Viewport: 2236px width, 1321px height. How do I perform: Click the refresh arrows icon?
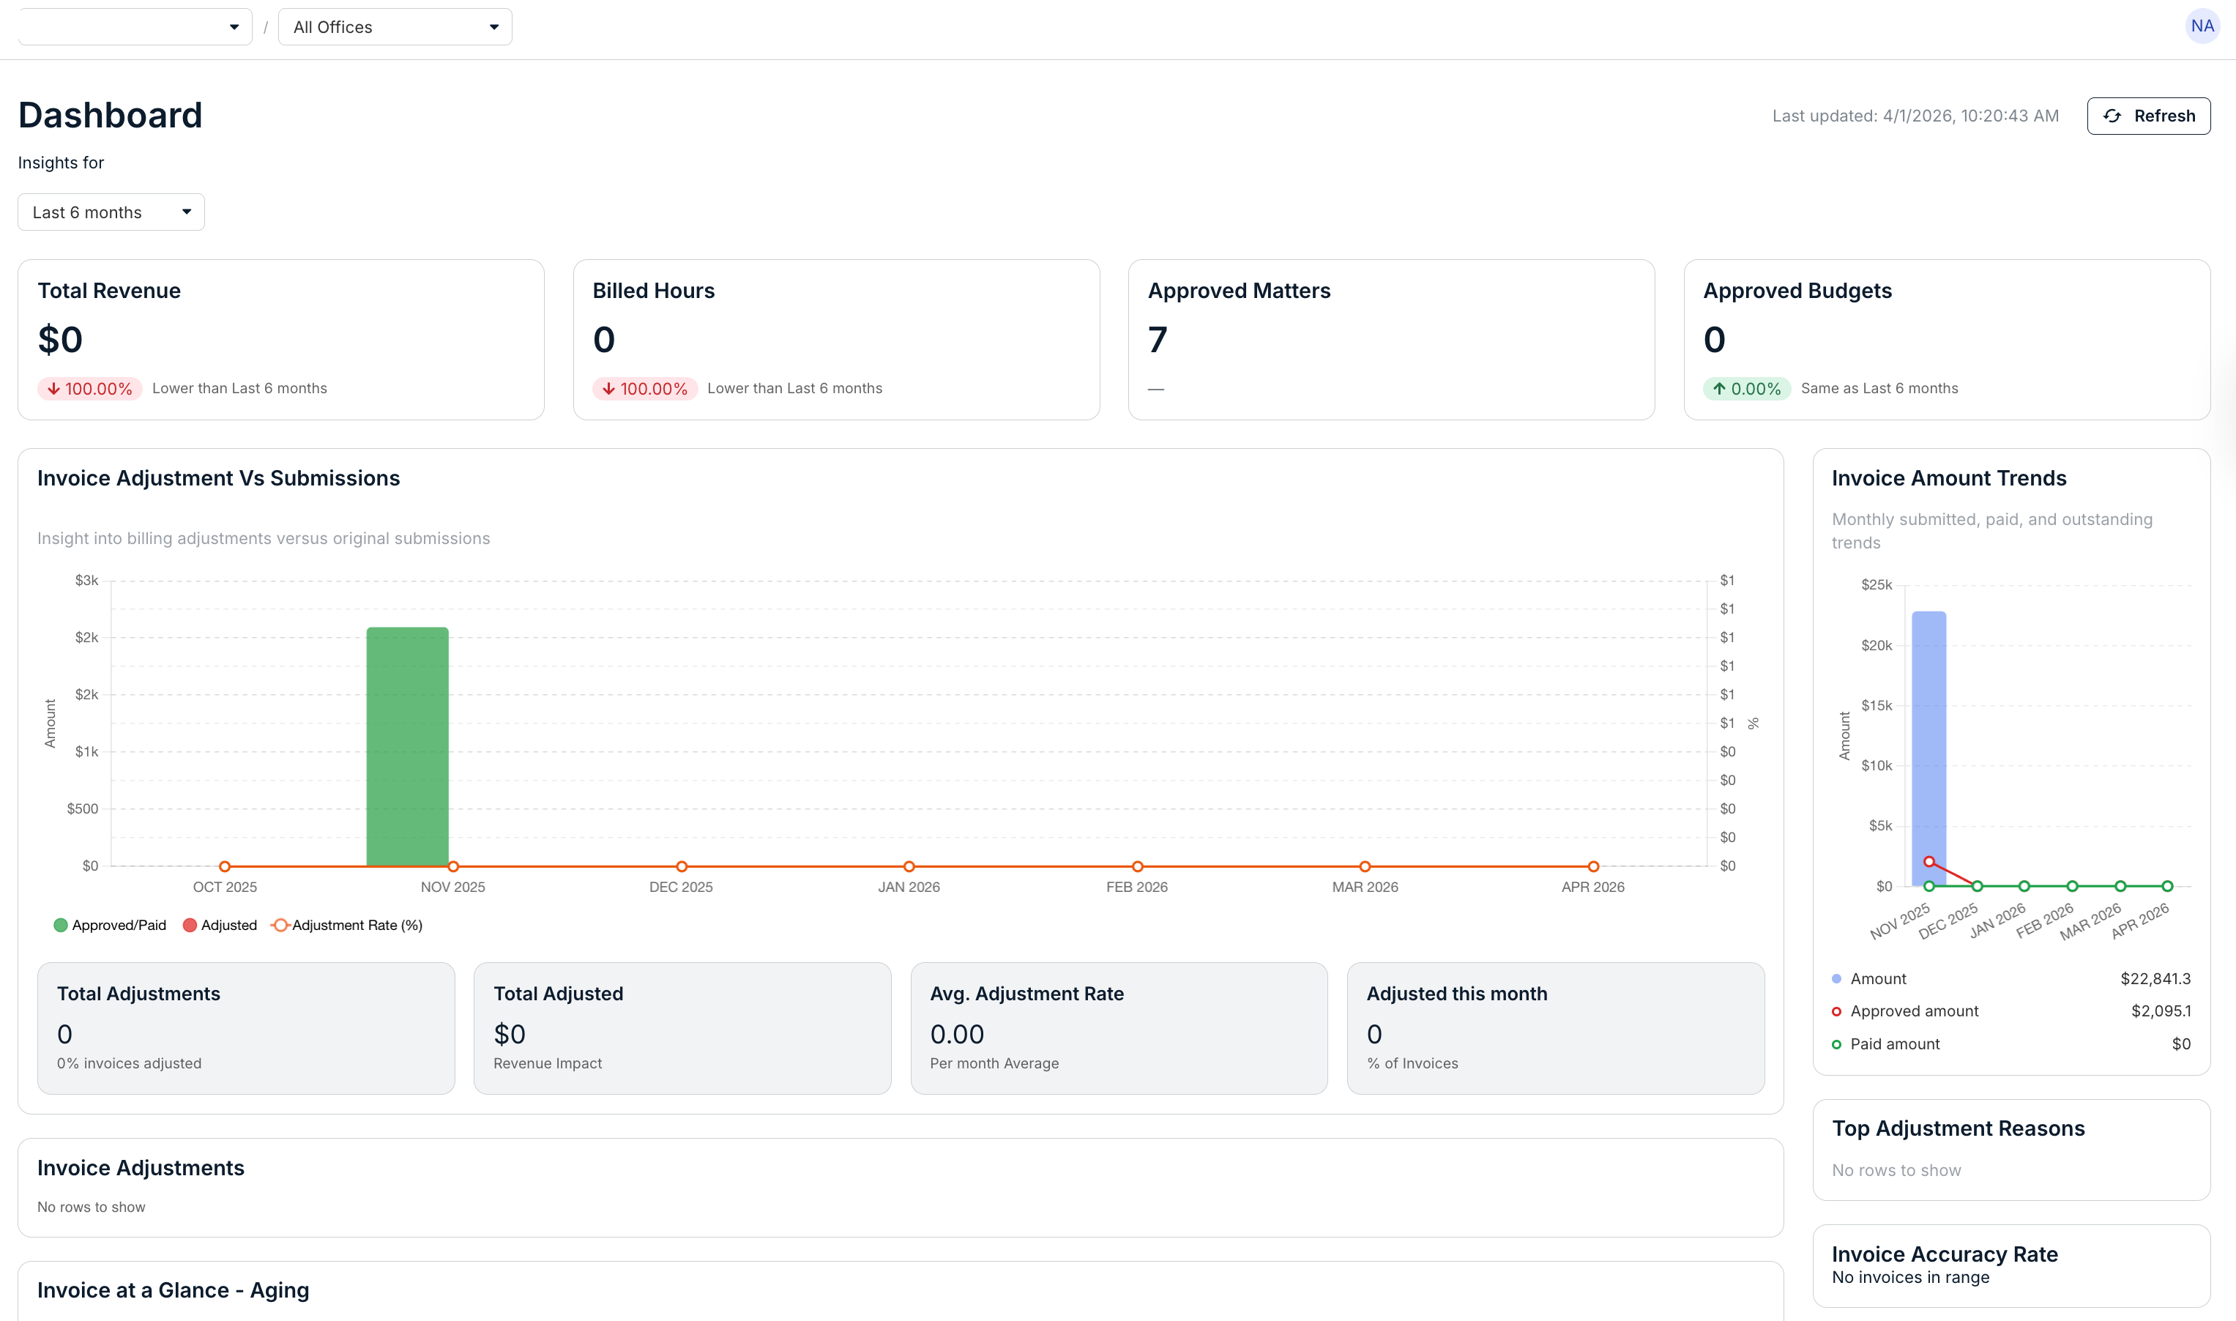[x=2113, y=116]
